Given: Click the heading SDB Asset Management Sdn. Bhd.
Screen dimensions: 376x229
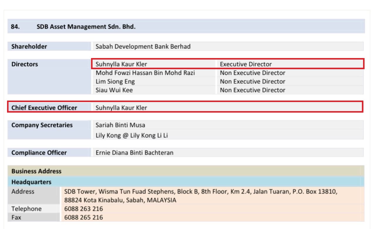Looking at the screenshot, I should click(x=86, y=27).
